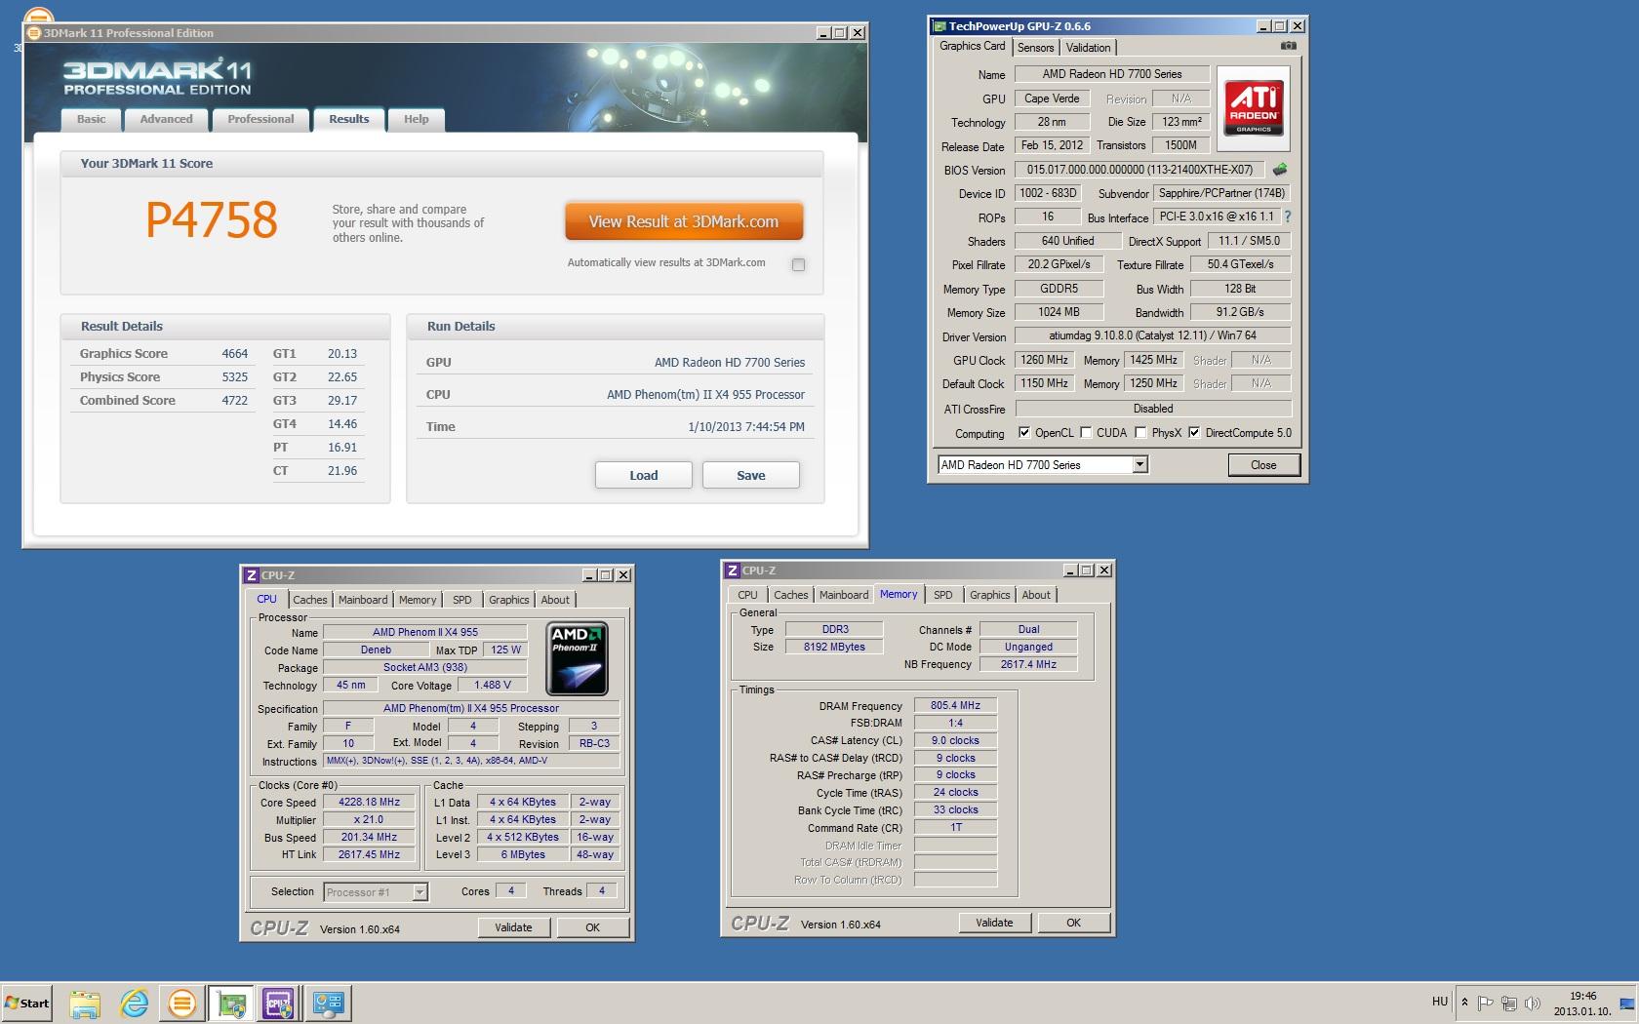The image size is (1639, 1024).
Task: Click the 3DMark 11 title bar icon
Action: click(x=34, y=32)
